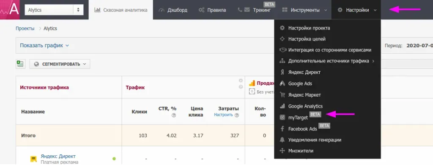The image size is (433, 165).
Task: Click the Затраты help question icon
Action: pos(237,115)
